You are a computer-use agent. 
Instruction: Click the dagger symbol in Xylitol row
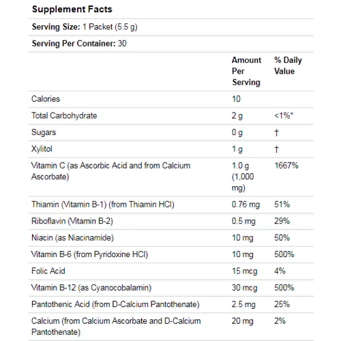coord(276,149)
